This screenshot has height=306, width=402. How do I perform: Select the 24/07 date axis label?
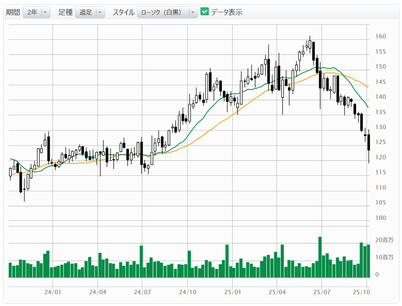142,292
